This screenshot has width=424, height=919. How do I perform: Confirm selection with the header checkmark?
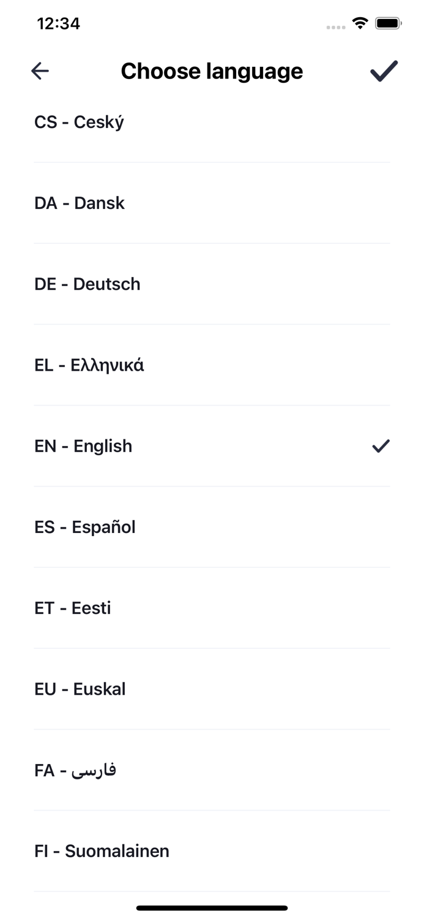point(384,71)
